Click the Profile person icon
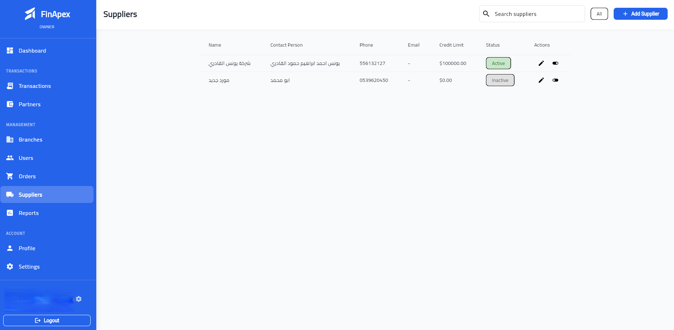Screen dimensions: 674x330 click(10, 248)
